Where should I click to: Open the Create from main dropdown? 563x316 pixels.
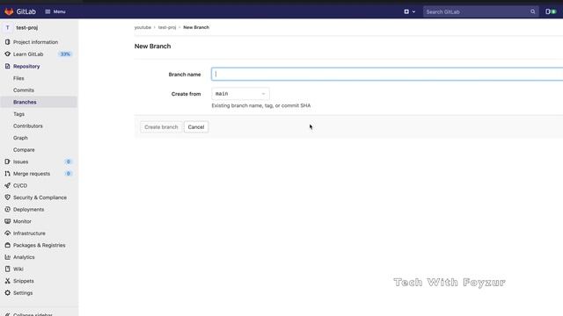click(x=240, y=94)
